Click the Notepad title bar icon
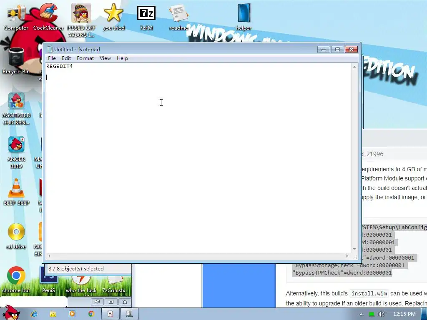The image size is (427, 320). [50, 49]
